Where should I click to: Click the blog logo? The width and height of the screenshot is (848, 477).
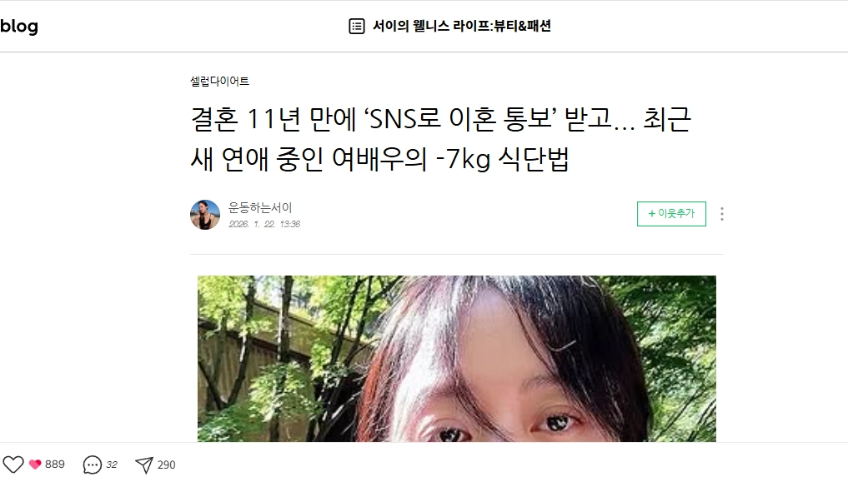(x=19, y=26)
